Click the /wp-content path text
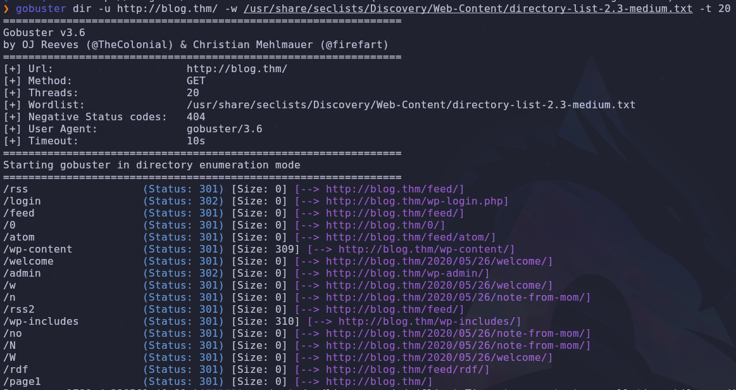The width and height of the screenshot is (736, 390). pos(37,249)
